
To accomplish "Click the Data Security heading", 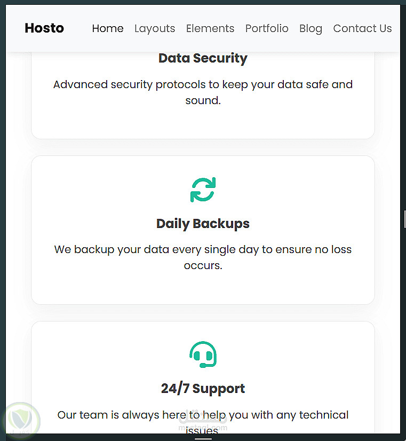I will point(203,58).
